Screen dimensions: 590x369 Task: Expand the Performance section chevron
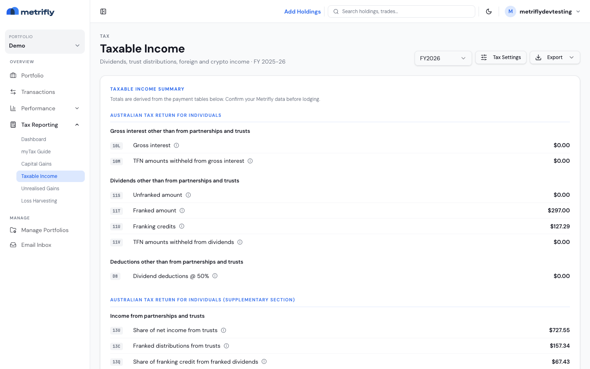click(x=77, y=108)
